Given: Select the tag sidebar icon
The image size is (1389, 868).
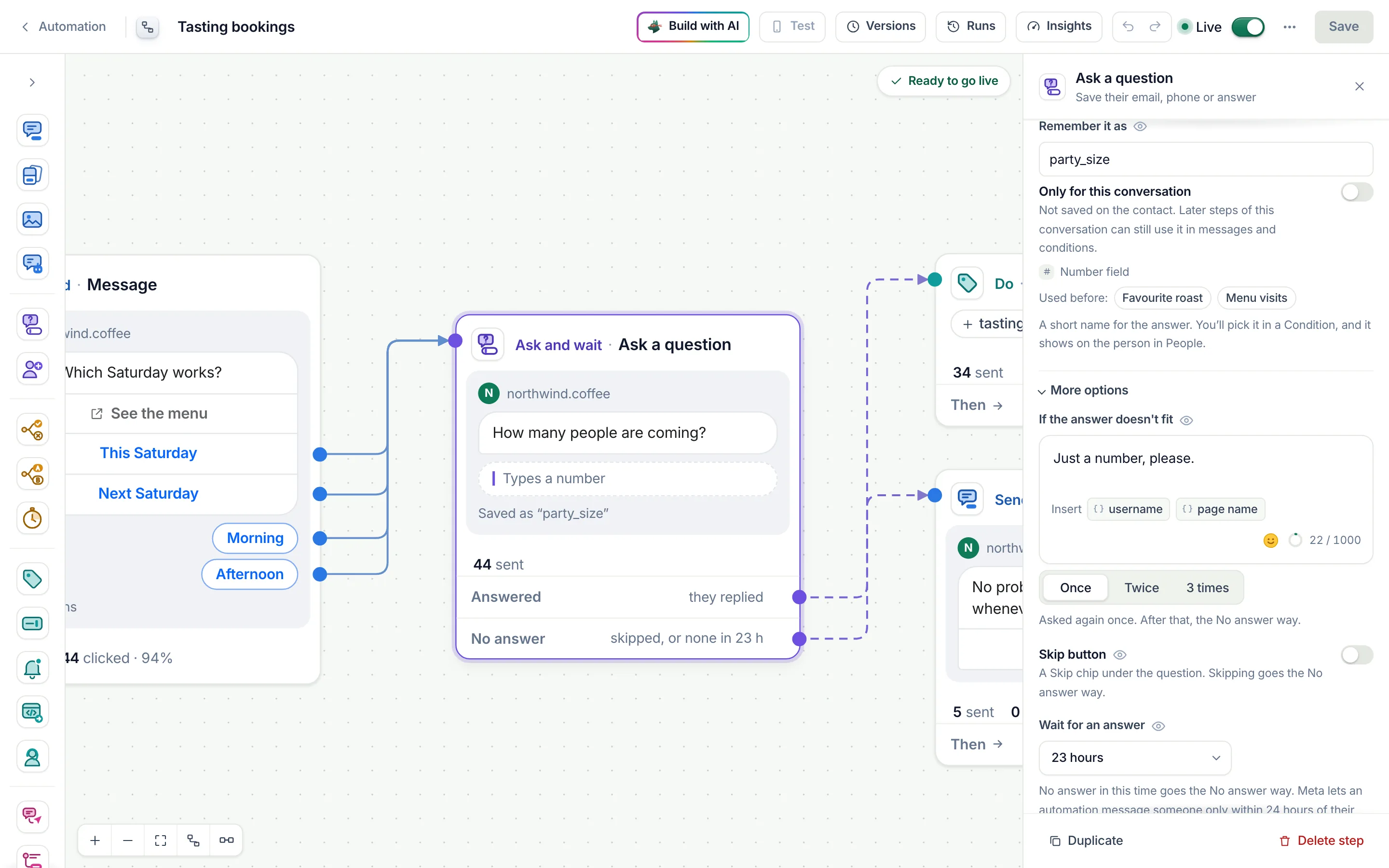Looking at the screenshot, I should (x=32, y=579).
